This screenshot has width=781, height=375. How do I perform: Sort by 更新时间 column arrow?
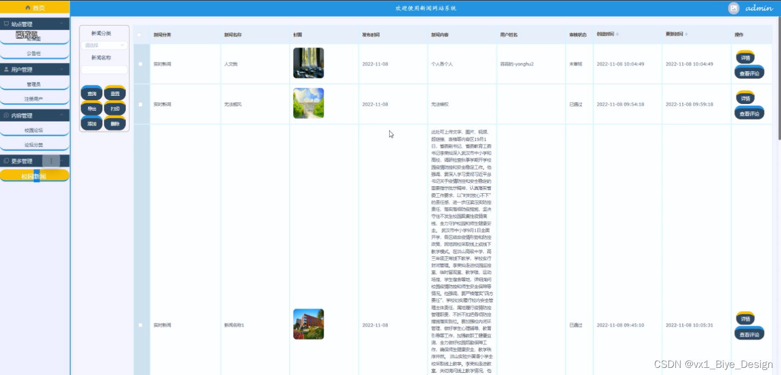click(686, 34)
